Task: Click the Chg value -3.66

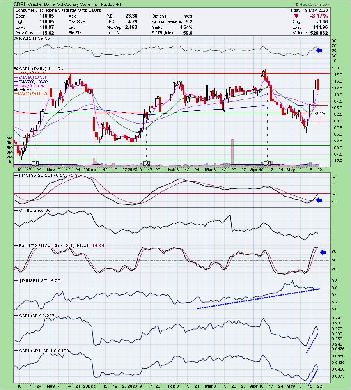Action: click(322, 21)
